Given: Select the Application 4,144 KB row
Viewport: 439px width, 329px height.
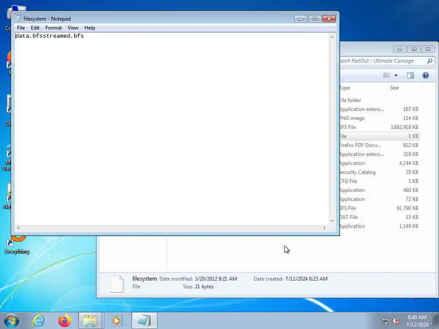Looking at the screenshot, I should 380,163.
